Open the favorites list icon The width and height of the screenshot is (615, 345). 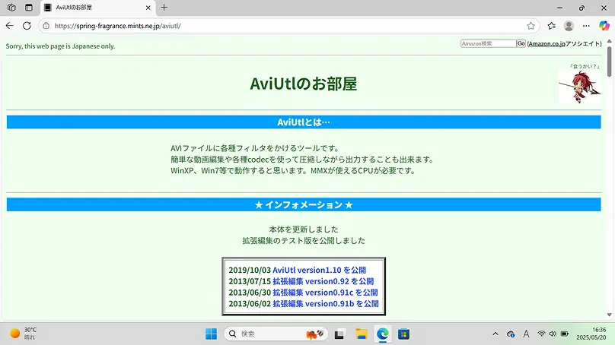coord(552,26)
